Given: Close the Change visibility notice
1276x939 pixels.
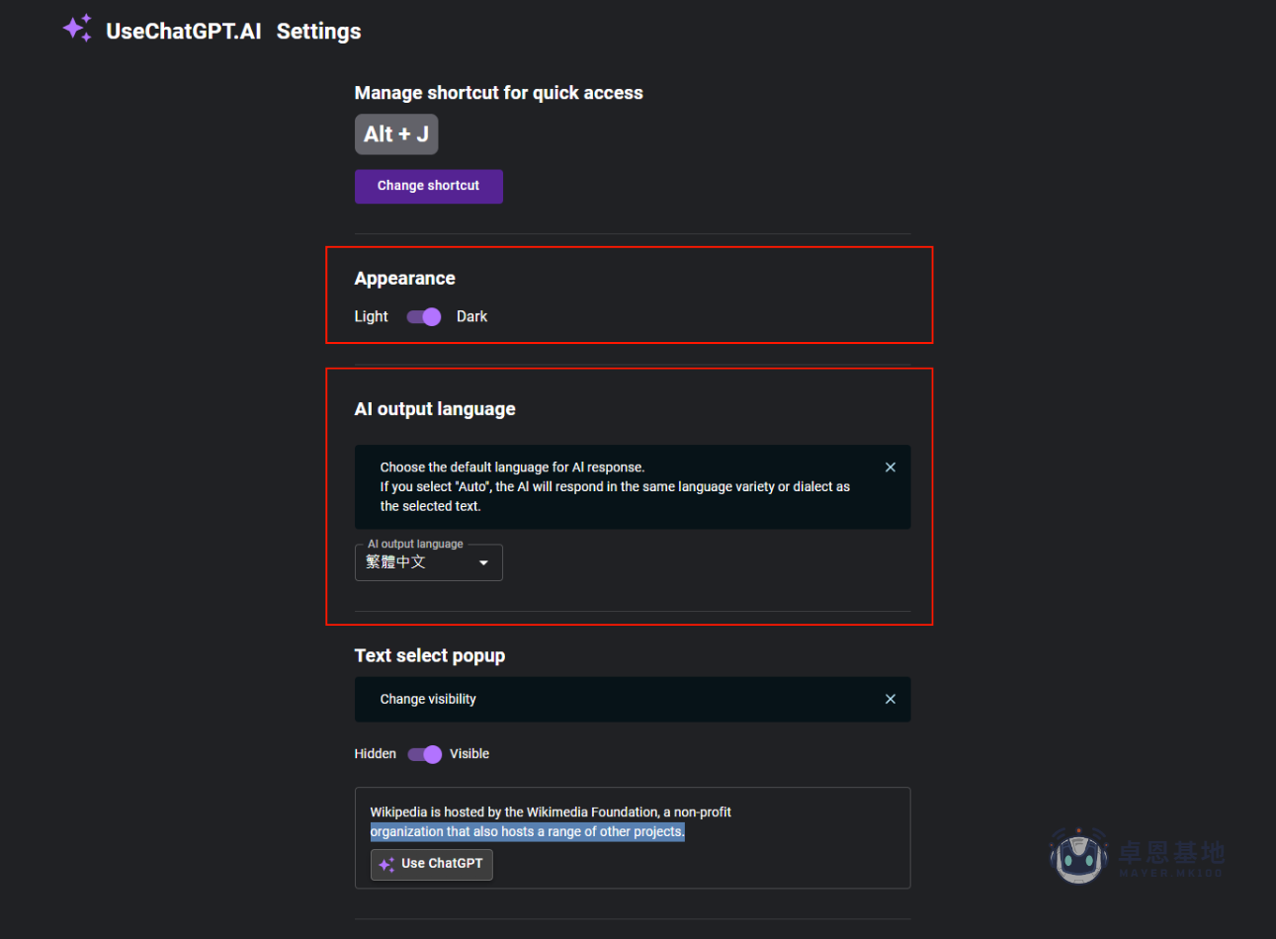Looking at the screenshot, I should coord(890,699).
